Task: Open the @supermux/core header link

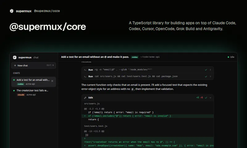Action: coord(47,11)
